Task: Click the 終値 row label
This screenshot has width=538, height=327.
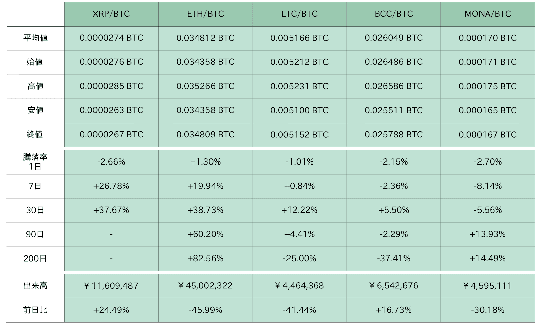Action: [35, 135]
